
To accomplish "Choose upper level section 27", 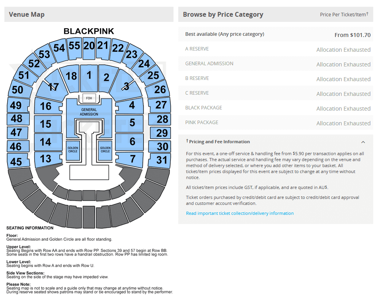I will tap(159, 105).
